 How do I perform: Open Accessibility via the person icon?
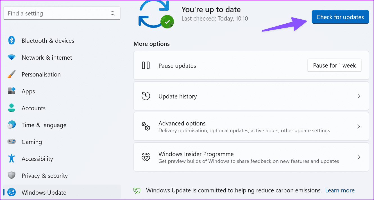[x=11, y=159]
